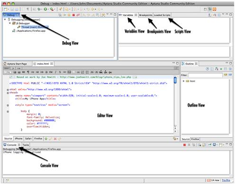This screenshot has height=184, width=235.
Task: Click the Try Pro link in status bar
Action: (x=226, y=180)
